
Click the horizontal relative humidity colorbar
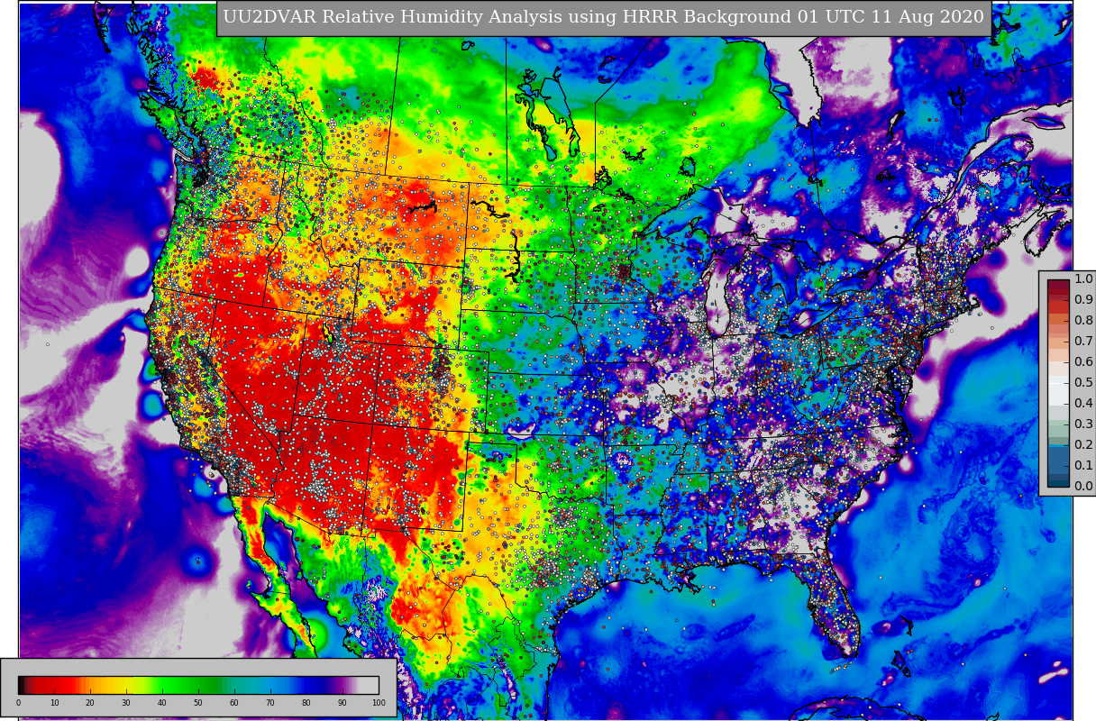pyautogui.click(x=198, y=685)
